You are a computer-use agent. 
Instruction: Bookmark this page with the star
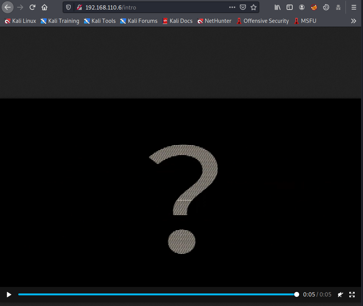254,7
